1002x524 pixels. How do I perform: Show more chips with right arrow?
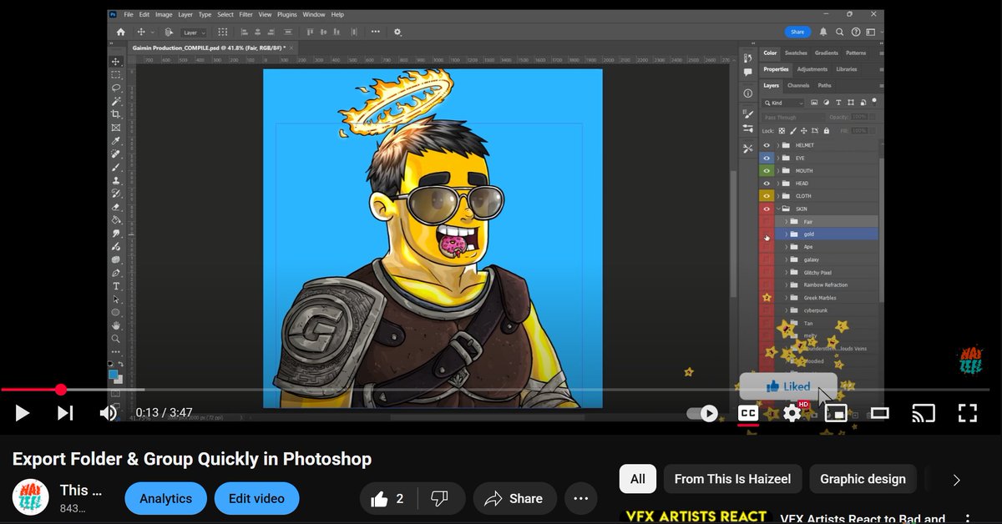pos(957,479)
